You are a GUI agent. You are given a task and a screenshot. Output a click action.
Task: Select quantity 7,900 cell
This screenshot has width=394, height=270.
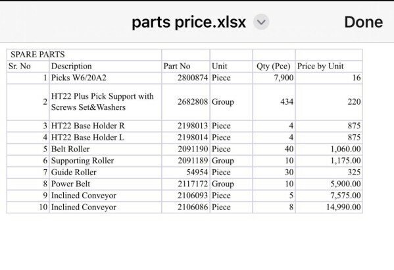pyautogui.click(x=274, y=78)
